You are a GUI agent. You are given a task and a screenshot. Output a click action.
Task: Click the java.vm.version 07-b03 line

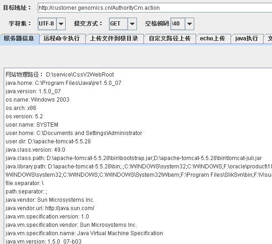(x=43, y=241)
